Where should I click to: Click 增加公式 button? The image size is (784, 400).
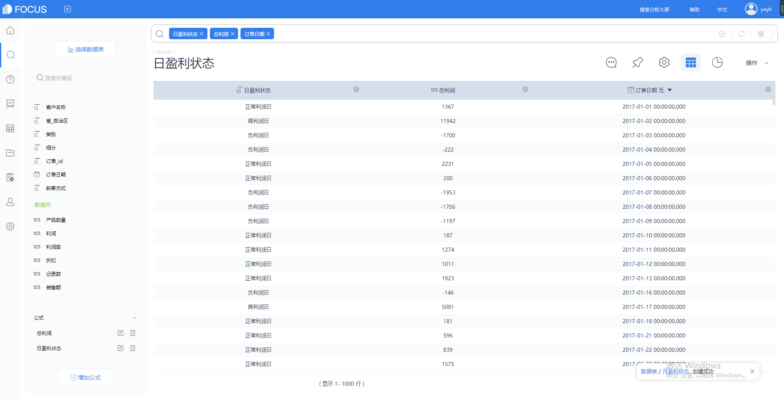[86, 377]
